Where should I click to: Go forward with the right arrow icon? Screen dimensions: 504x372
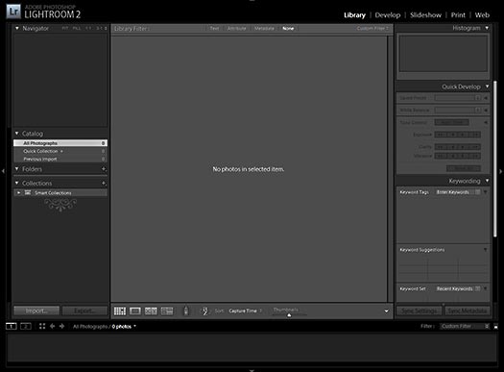click(x=61, y=326)
